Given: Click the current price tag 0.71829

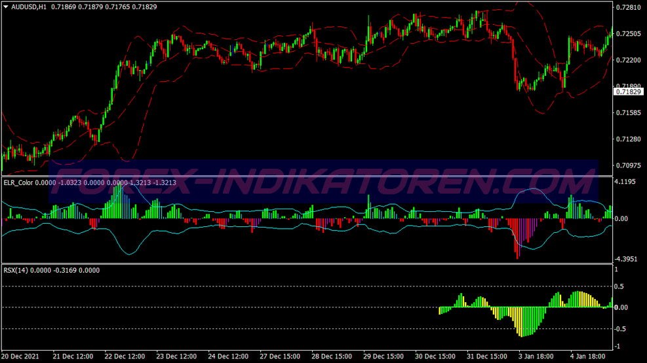Looking at the screenshot, I should coord(629,92).
